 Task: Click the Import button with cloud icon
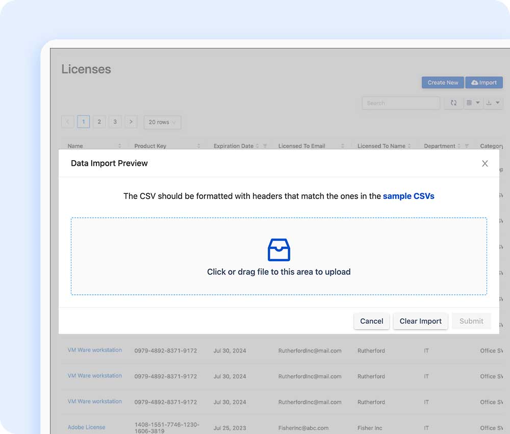pyautogui.click(x=484, y=83)
